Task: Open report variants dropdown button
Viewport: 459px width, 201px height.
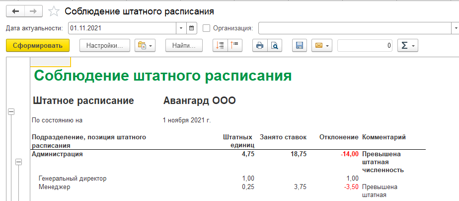Action: click(x=146, y=46)
